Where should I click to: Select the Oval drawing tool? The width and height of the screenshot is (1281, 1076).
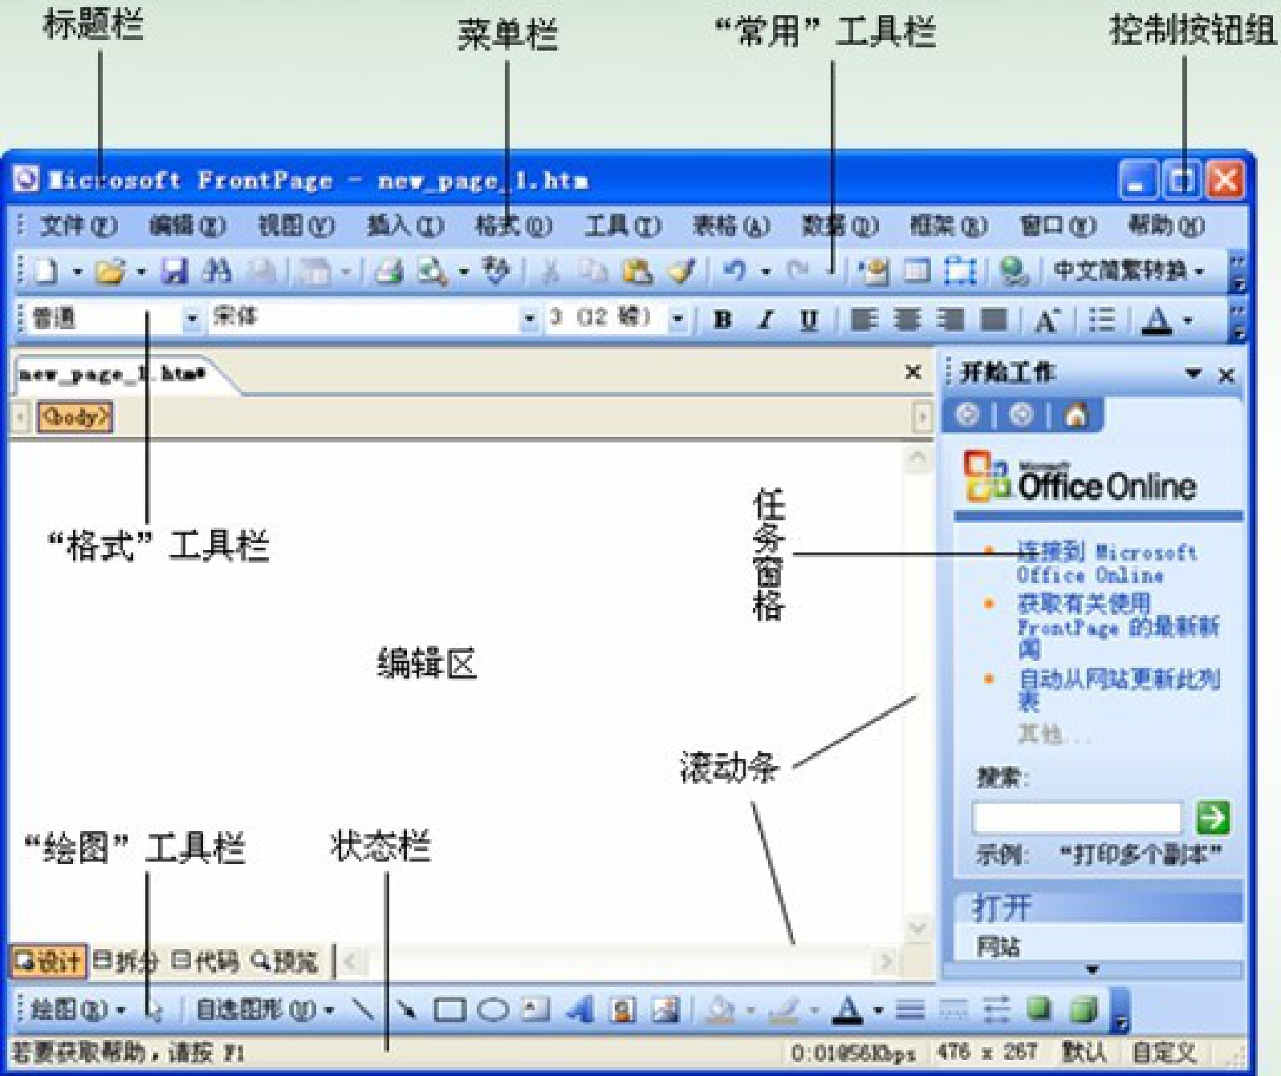tap(493, 1009)
